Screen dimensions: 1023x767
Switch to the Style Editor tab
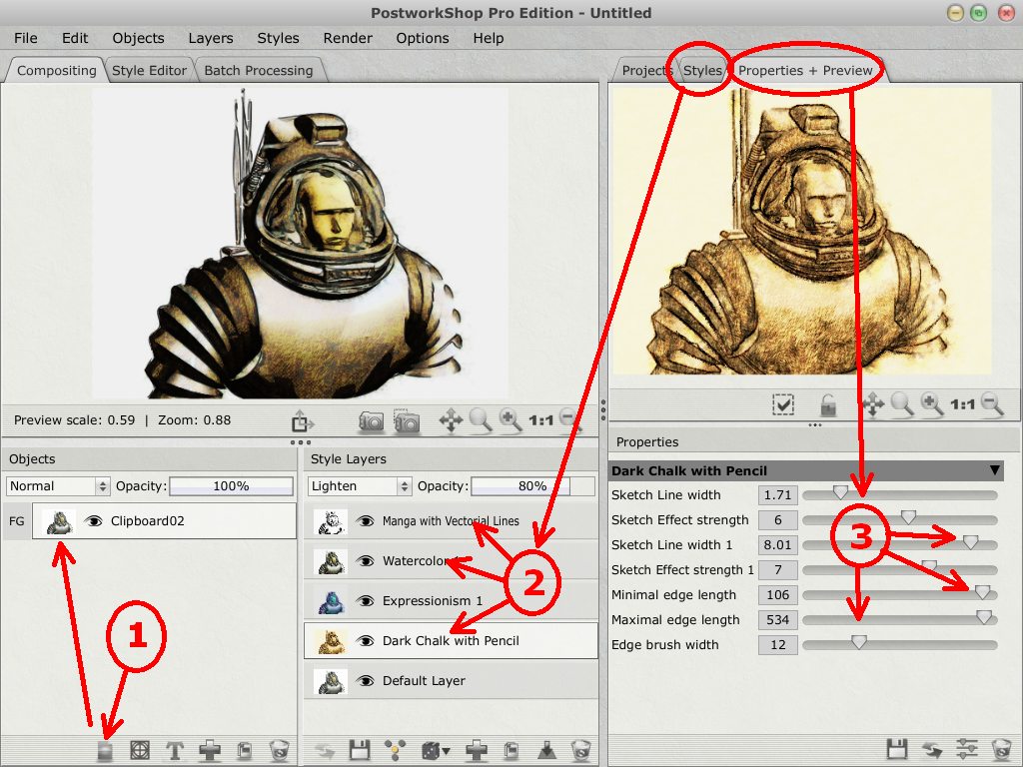click(149, 70)
